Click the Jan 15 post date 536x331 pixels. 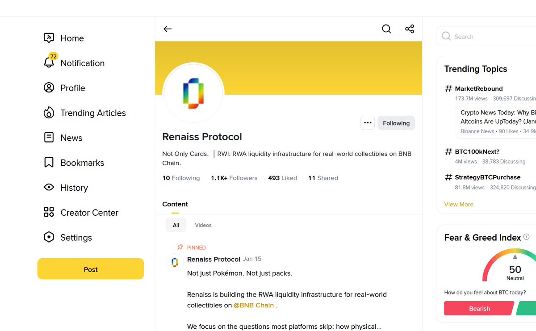pos(252,259)
